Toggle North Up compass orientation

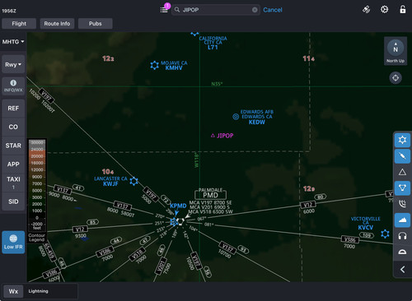coord(396,51)
